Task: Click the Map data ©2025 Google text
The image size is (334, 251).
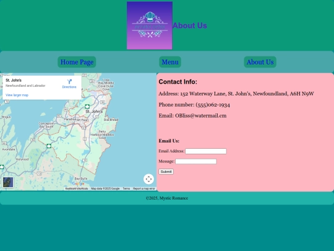Action: (x=105, y=188)
